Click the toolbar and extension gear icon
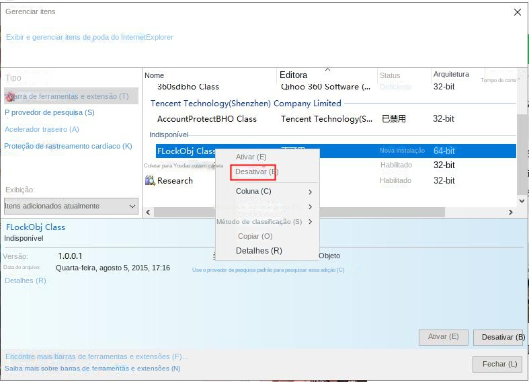The width and height of the screenshot is (529, 382). (x=11, y=96)
